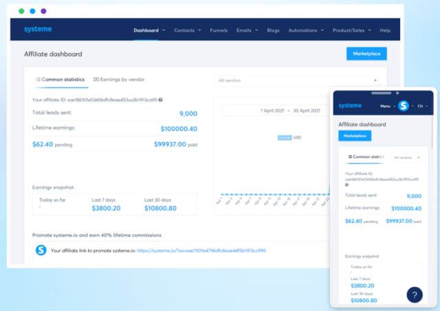Open the Contacts menu

[184, 30]
